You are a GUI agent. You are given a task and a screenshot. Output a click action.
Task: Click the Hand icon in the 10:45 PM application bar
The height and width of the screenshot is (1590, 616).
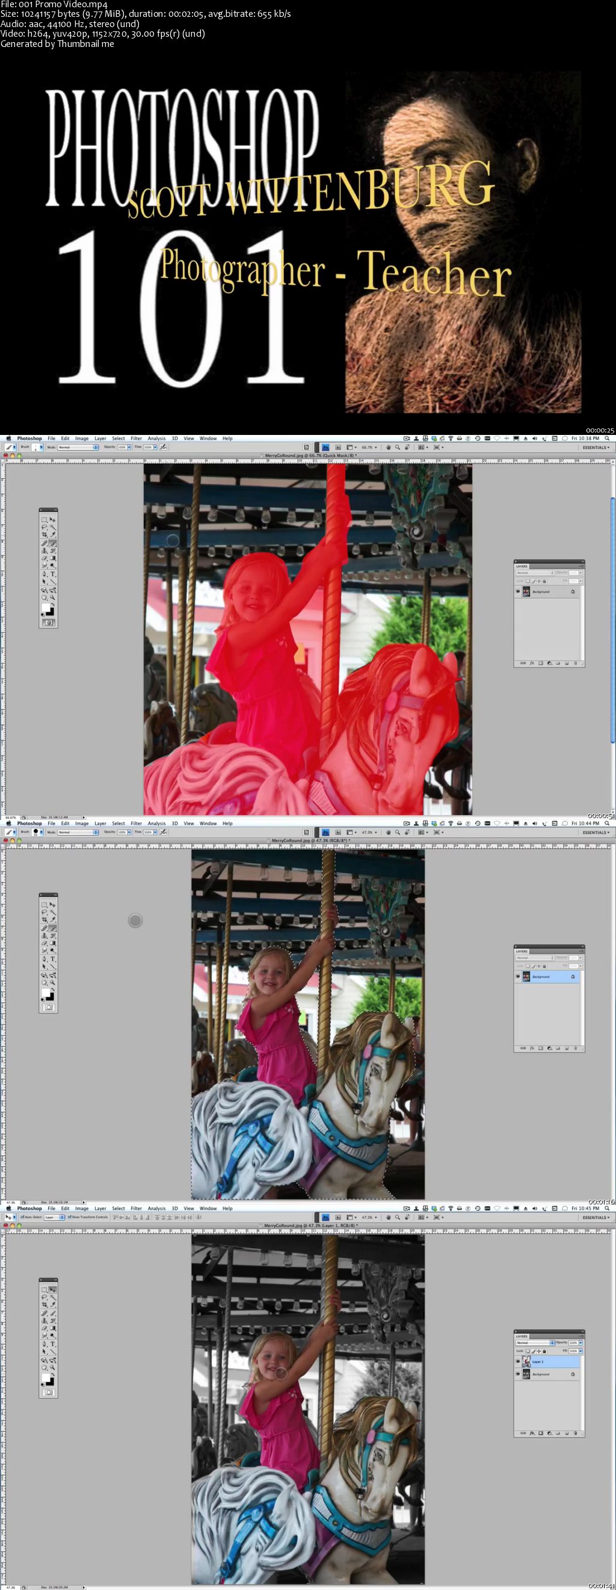[x=389, y=1217]
